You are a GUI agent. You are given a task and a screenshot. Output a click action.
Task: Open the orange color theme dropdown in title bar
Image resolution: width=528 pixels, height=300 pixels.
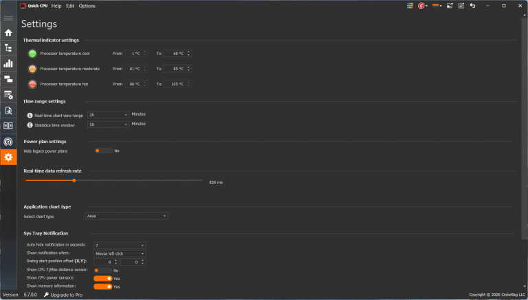tap(437, 6)
